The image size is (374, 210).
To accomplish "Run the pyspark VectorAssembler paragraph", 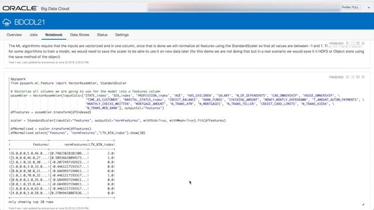I will pos(348,77).
